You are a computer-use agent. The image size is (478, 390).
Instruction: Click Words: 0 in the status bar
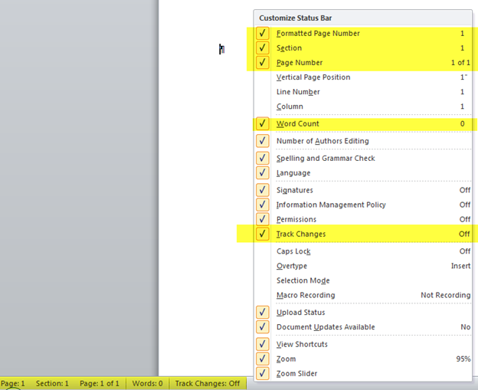pyautogui.click(x=146, y=383)
